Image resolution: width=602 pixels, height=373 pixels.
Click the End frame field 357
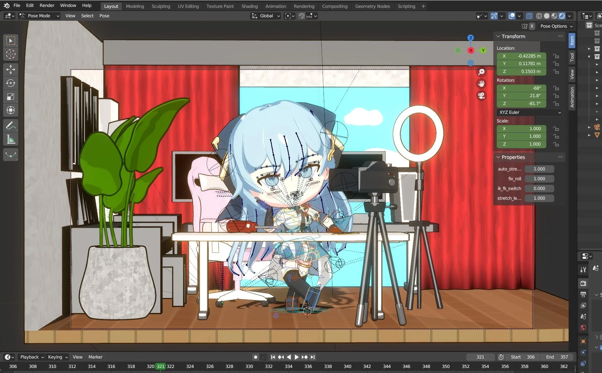[557, 357]
